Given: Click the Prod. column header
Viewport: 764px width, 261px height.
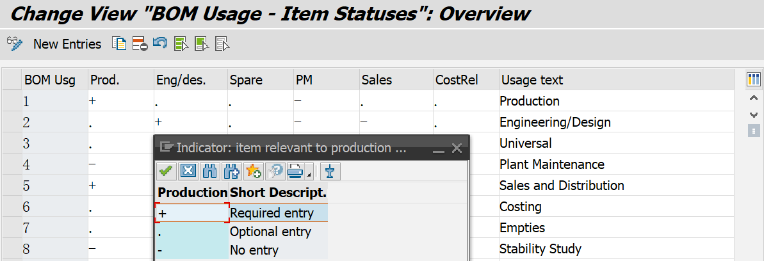Looking at the screenshot, I should coord(121,80).
